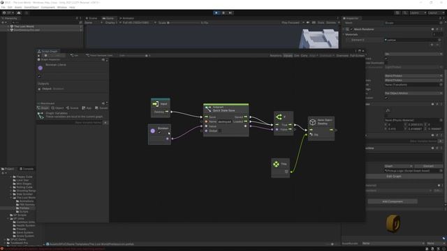
Task: Open the cloud services icon in the toolbar
Action: [x=19, y=13]
